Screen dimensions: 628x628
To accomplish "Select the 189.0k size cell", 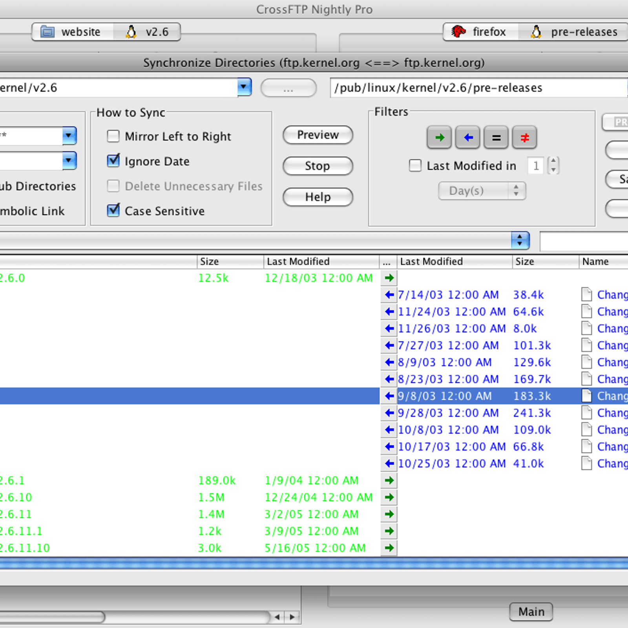I will coord(217,480).
